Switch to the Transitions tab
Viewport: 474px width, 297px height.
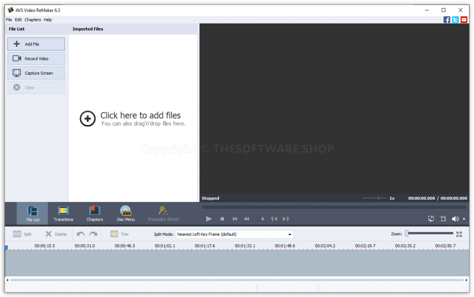click(x=63, y=214)
